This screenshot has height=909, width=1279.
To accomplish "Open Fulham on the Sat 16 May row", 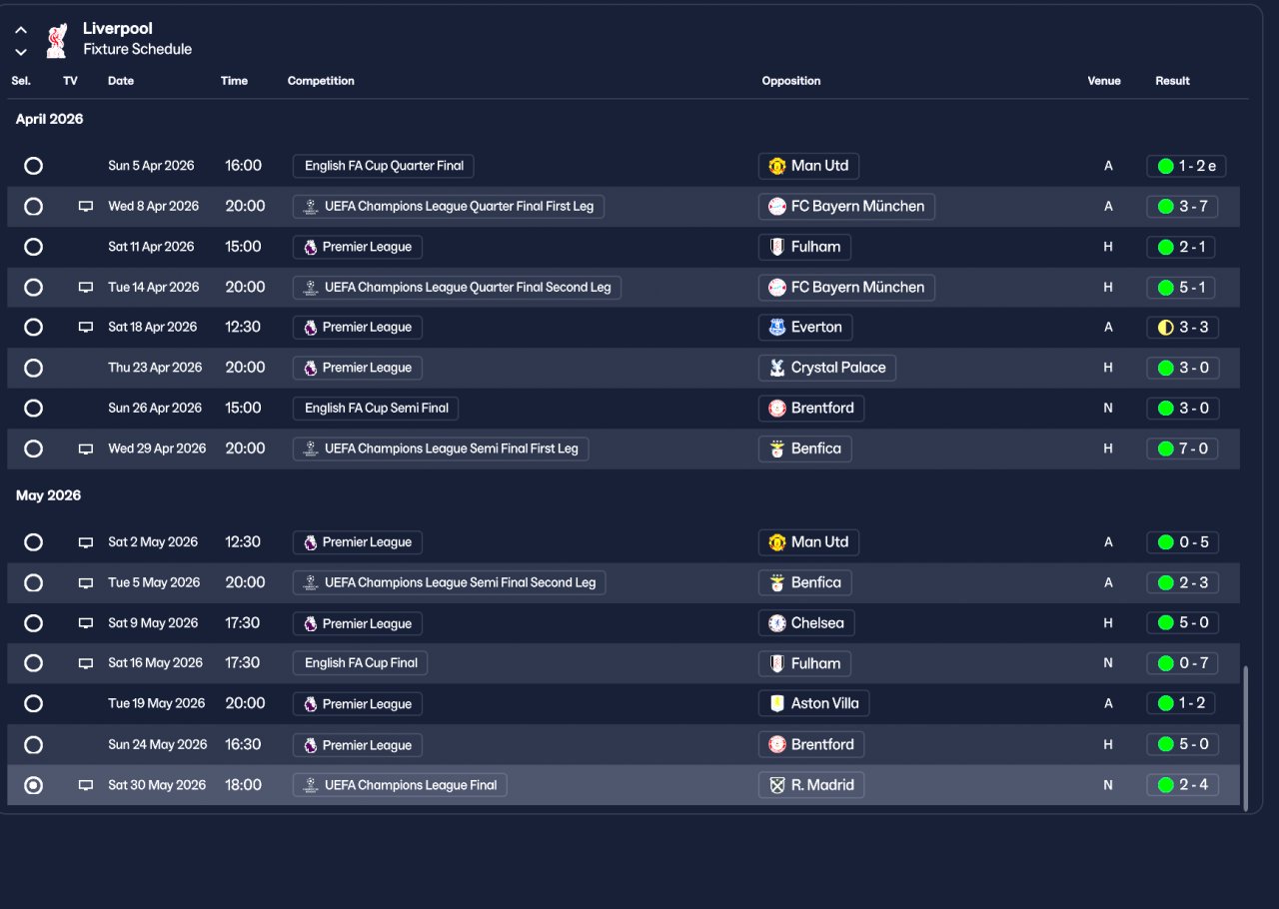I will point(804,663).
